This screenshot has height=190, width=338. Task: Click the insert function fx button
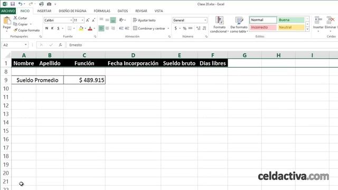pos(60,45)
